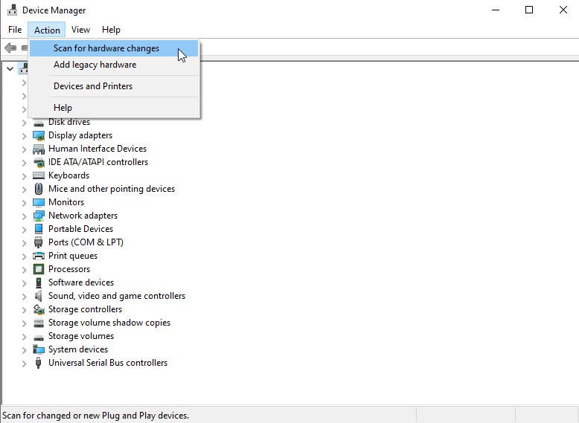Image resolution: width=579 pixels, height=423 pixels.
Task: Click the Display adapters icon
Action: click(39, 135)
